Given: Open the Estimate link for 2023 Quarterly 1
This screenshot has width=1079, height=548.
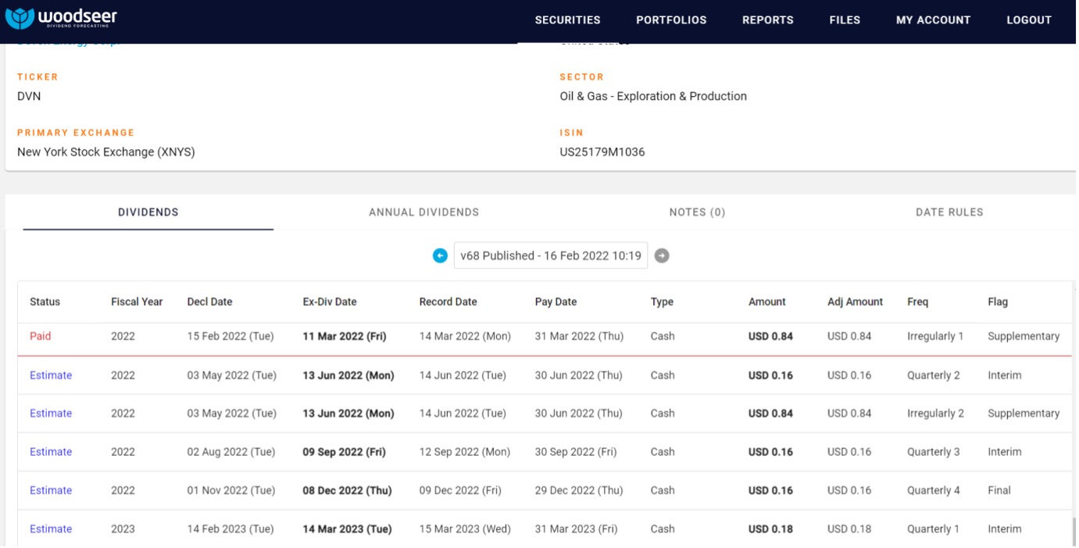Looking at the screenshot, I should click(x=51, y=529).
